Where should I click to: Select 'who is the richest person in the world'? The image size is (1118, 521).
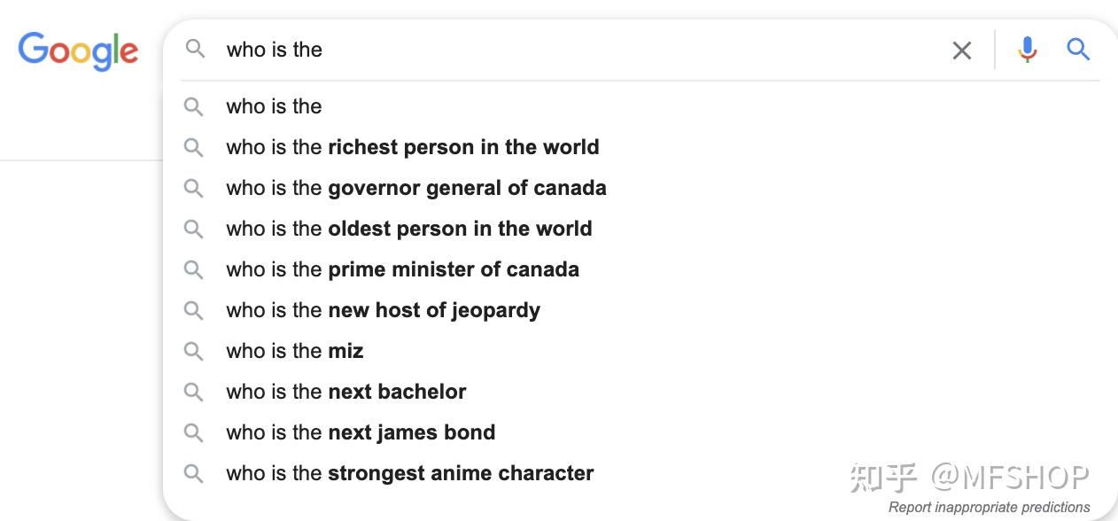tap(641, 147)
